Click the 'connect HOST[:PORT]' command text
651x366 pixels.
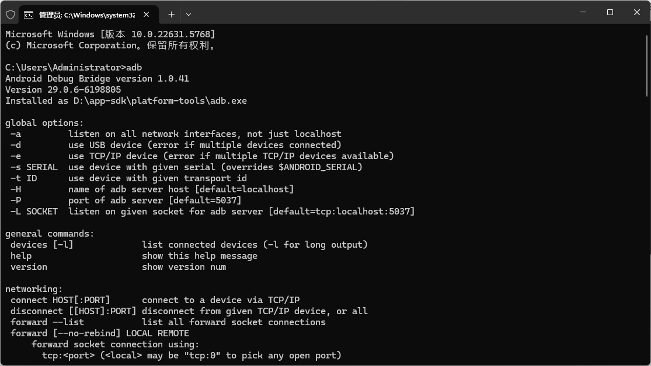[60, 300]
